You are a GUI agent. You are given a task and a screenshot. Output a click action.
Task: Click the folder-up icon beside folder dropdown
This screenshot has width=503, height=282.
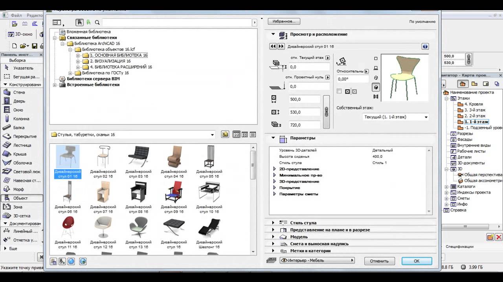(225, 134)
